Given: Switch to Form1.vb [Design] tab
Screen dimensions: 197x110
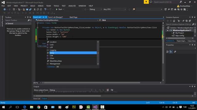Looking at the screenshot, I should (55, 17).
